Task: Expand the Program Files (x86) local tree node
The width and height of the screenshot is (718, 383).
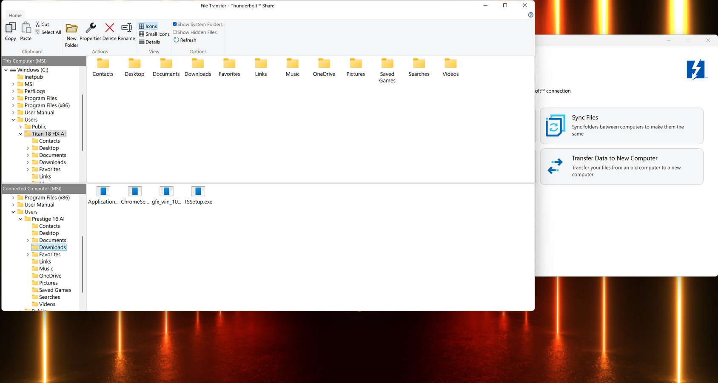Action: [x=13, y=105]
